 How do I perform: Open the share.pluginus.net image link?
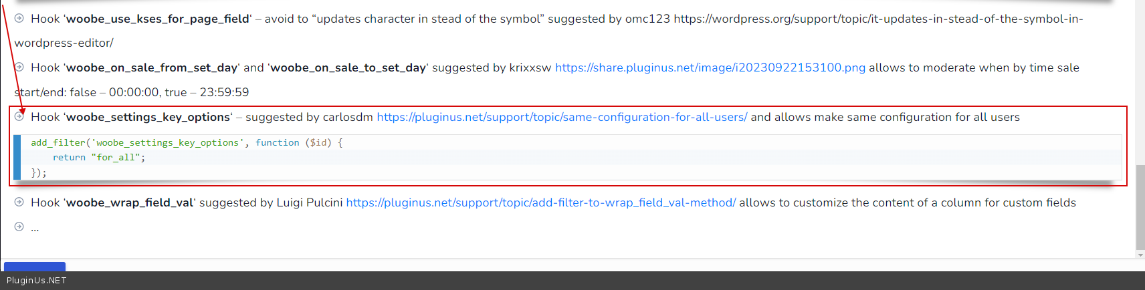pyautogui.click(x=710, y=67)
